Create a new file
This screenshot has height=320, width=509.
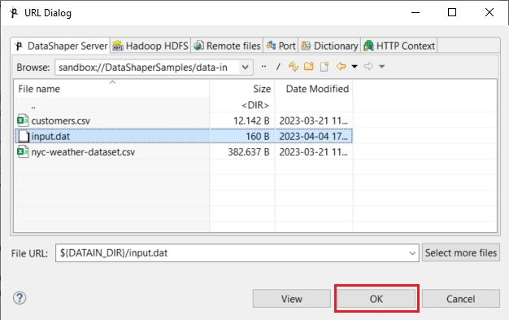click(x=324, y=67)
